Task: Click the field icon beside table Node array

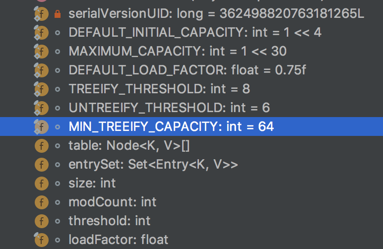Action: coord(42,146)
